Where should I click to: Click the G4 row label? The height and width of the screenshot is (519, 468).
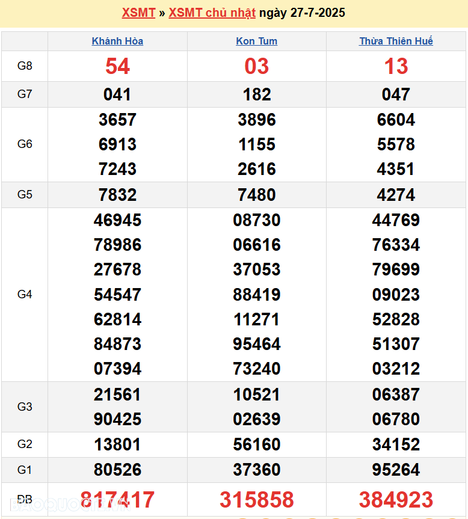[25, 294]
